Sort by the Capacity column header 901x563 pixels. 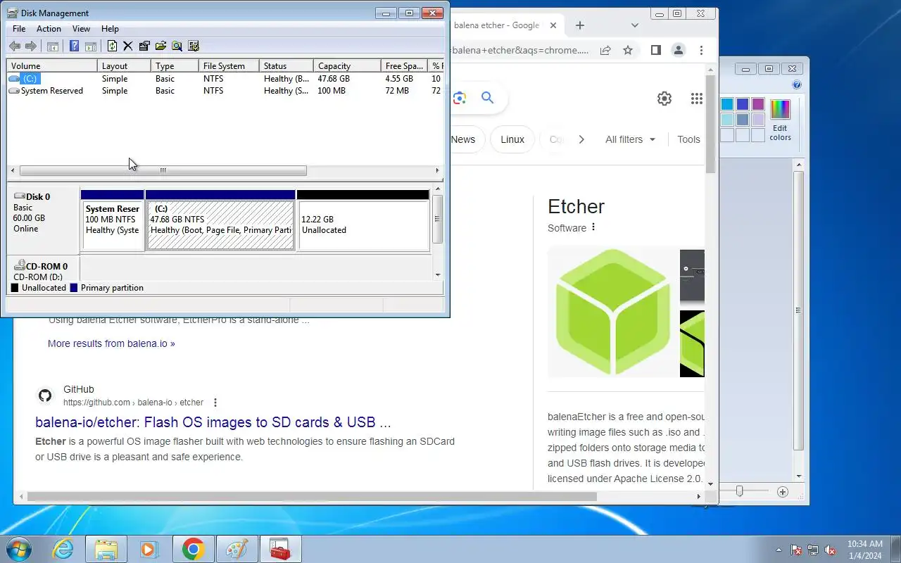346,65
